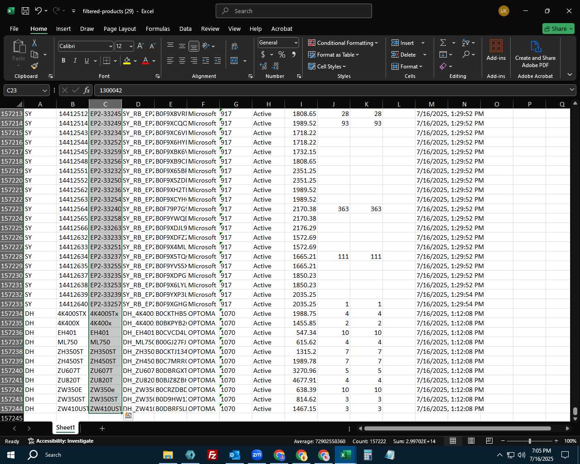Click the Cut scissors icon
Image resolution: width=580 pixels, height=464 pixels.
tap(34, 43)
